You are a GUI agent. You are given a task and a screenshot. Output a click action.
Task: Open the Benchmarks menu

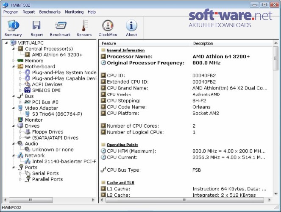coord(50,12)
